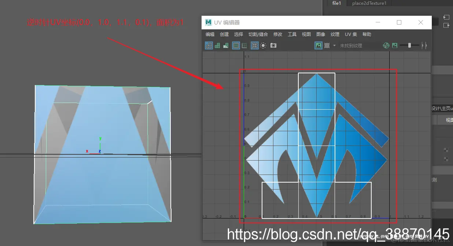Open the 创建 menu
This screenshot has height=246, width=453.
pyautogui.click(x=224, y=34)
